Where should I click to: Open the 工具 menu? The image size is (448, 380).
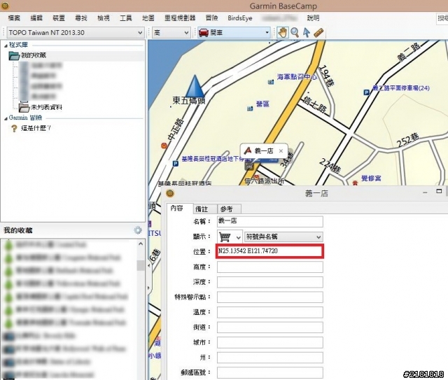tap(126, 18)
